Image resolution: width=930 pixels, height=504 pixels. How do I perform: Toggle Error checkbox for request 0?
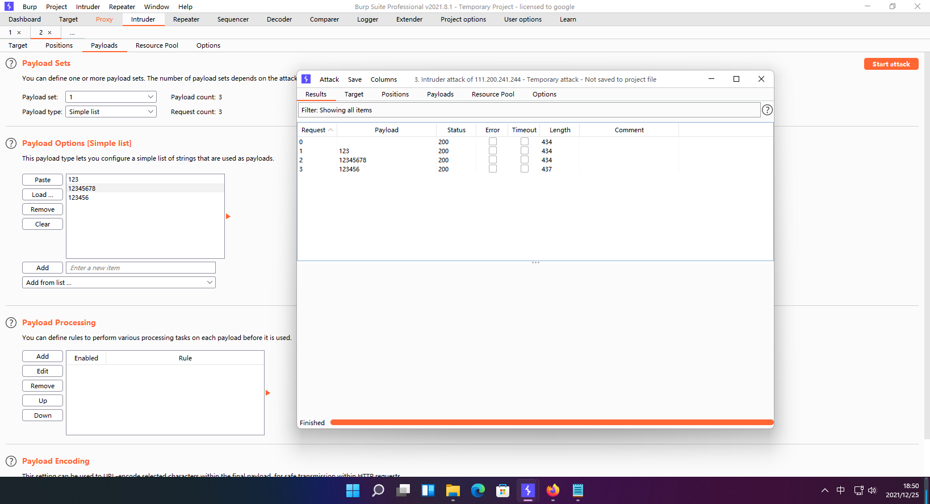(493, 142)
